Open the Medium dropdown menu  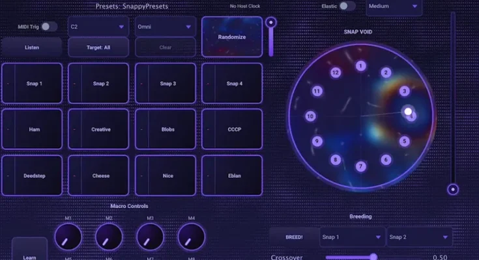(x=393, y=6)
